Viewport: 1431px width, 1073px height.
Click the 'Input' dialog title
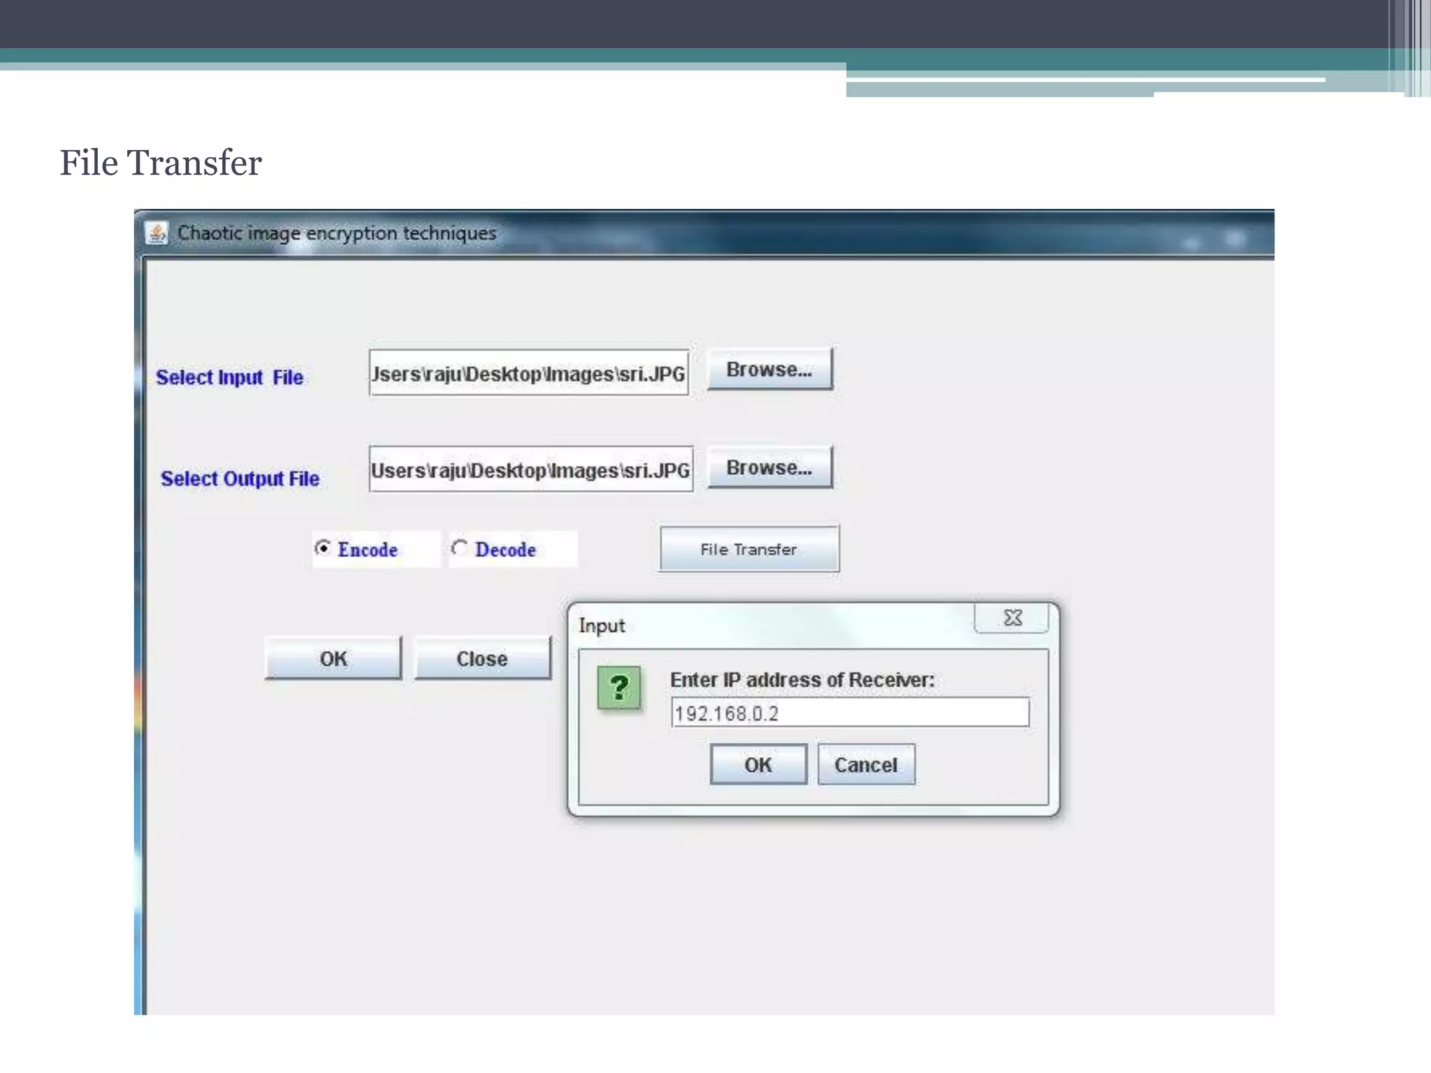pyautogui.click(x=602, y=626)
